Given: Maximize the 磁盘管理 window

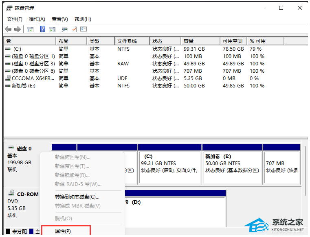Looking at the screenshot, I should click(281, 8).
